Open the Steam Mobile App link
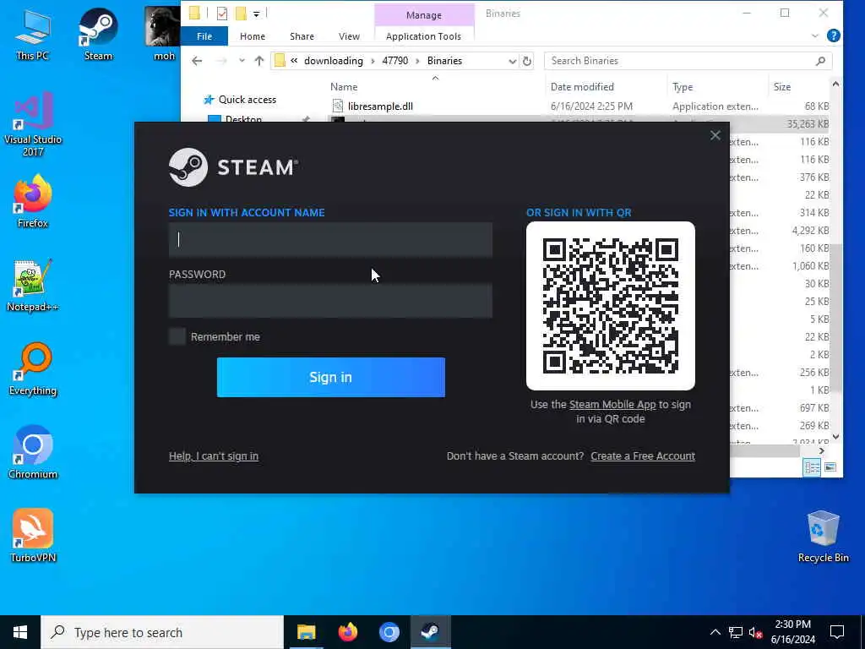This screenshot has width=865, height=649. (x=612, y=405)
